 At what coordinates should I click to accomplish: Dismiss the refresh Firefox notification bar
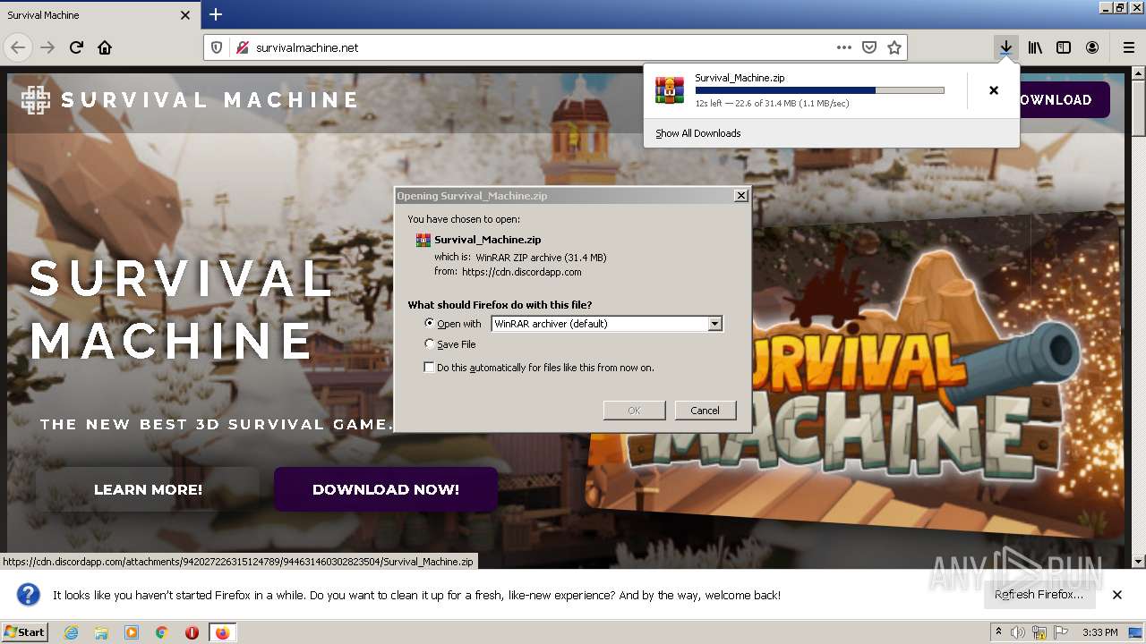pos(1116,595)
